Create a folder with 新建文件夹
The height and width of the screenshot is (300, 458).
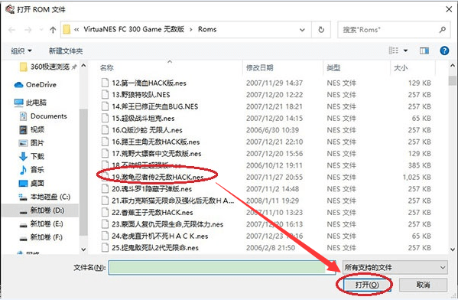point(66,51)
